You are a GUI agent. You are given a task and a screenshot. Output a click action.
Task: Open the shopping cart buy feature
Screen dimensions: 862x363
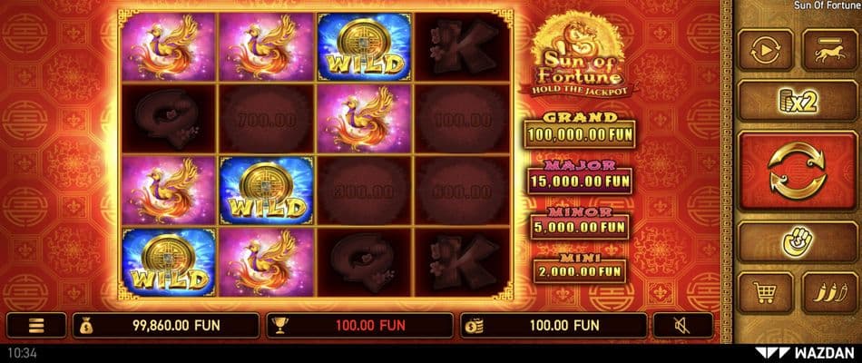pyautogui.click(x=765, y=291)
